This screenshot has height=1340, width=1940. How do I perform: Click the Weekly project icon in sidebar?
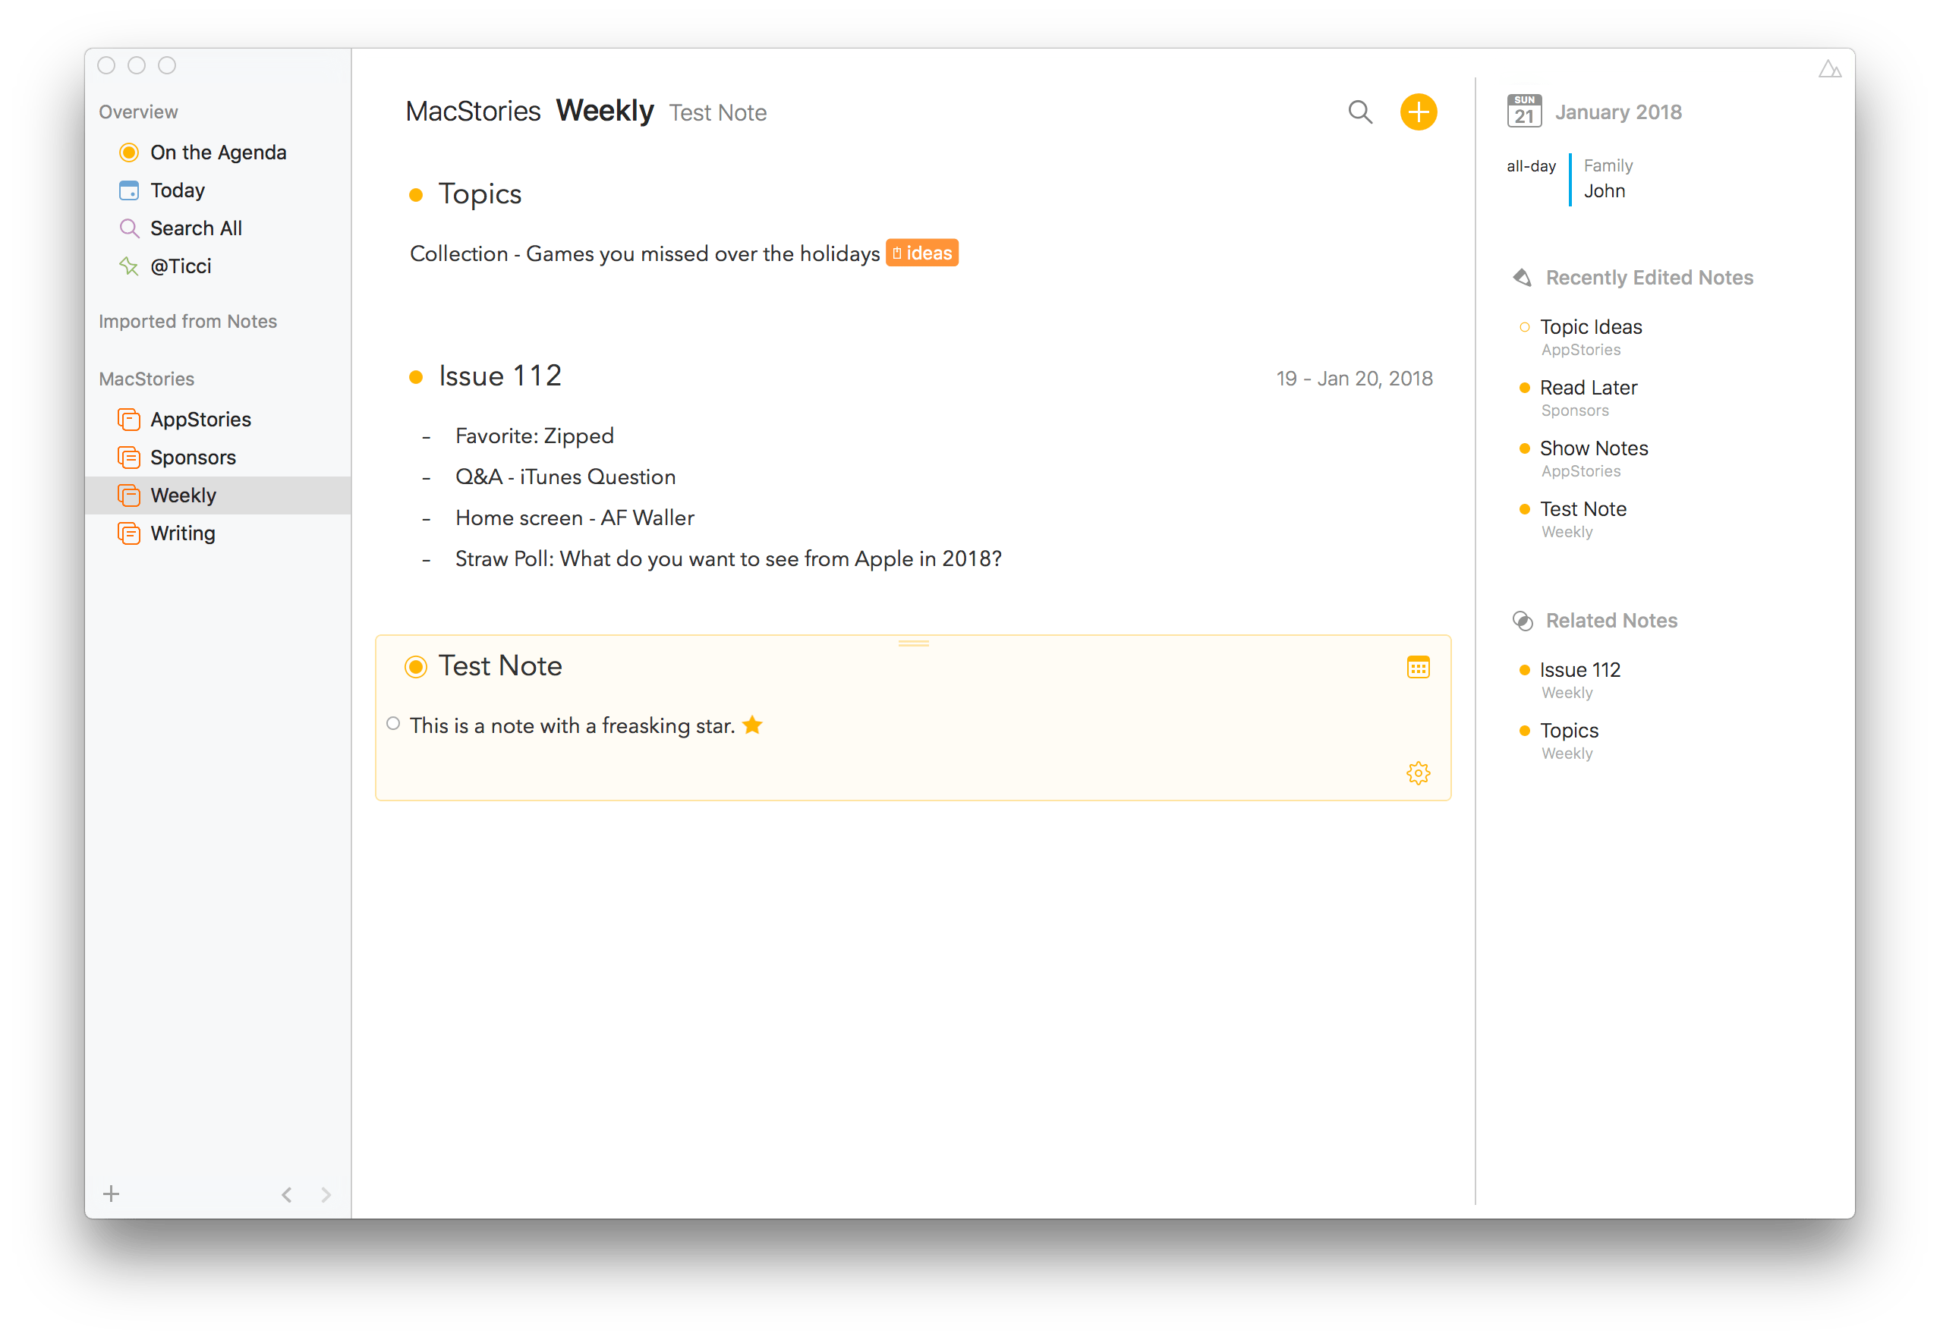128,495
